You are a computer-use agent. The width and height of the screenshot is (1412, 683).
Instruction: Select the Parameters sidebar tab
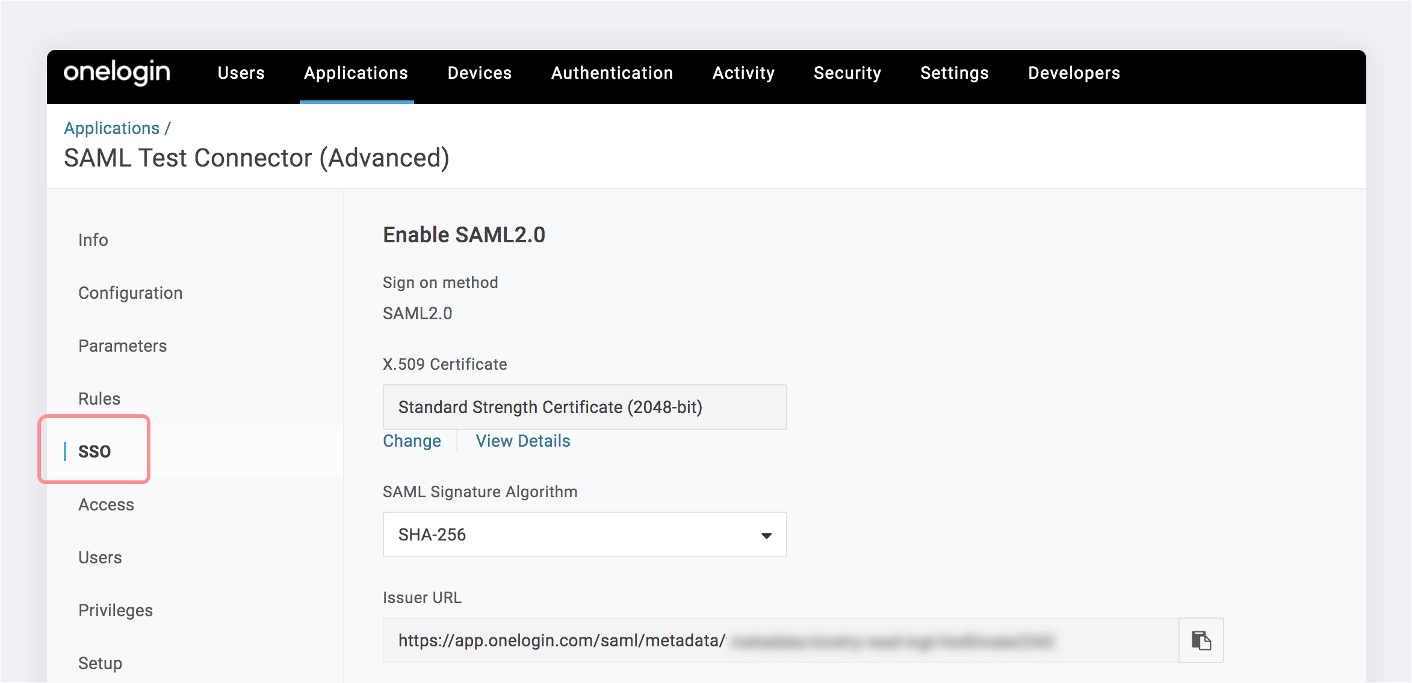(x=122, y=346)
